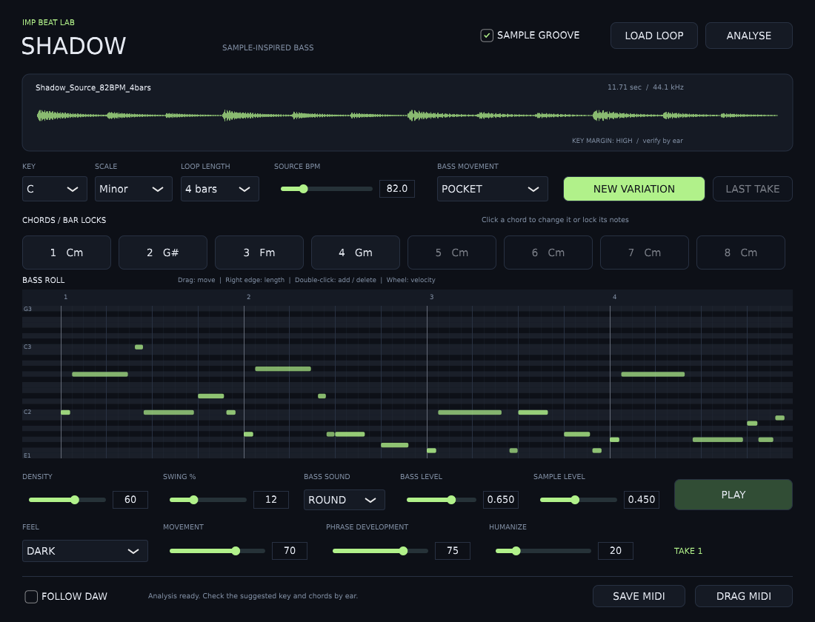Select chord slot 1 Cm
Screen dimensions: 815x622
coord(67,253)
